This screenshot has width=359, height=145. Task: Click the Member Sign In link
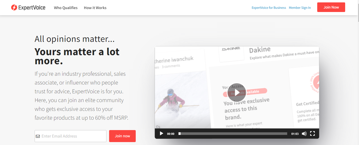coord(300,8)
